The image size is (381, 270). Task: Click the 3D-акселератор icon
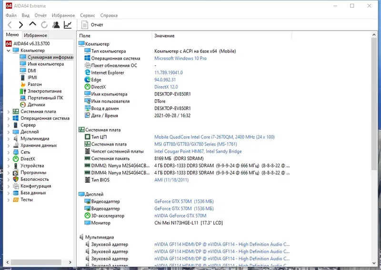87,216
